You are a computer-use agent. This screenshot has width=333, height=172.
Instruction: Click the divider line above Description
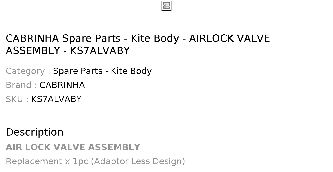click(166, 121)
